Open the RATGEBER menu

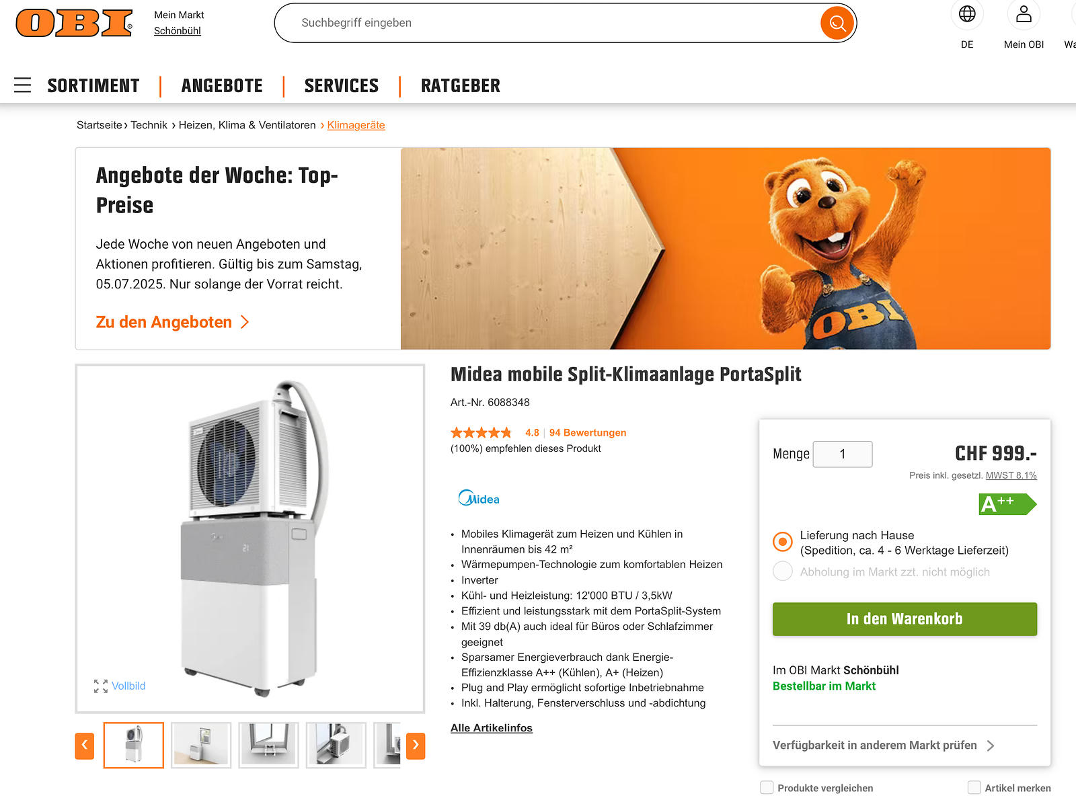(x=461, y=85)
